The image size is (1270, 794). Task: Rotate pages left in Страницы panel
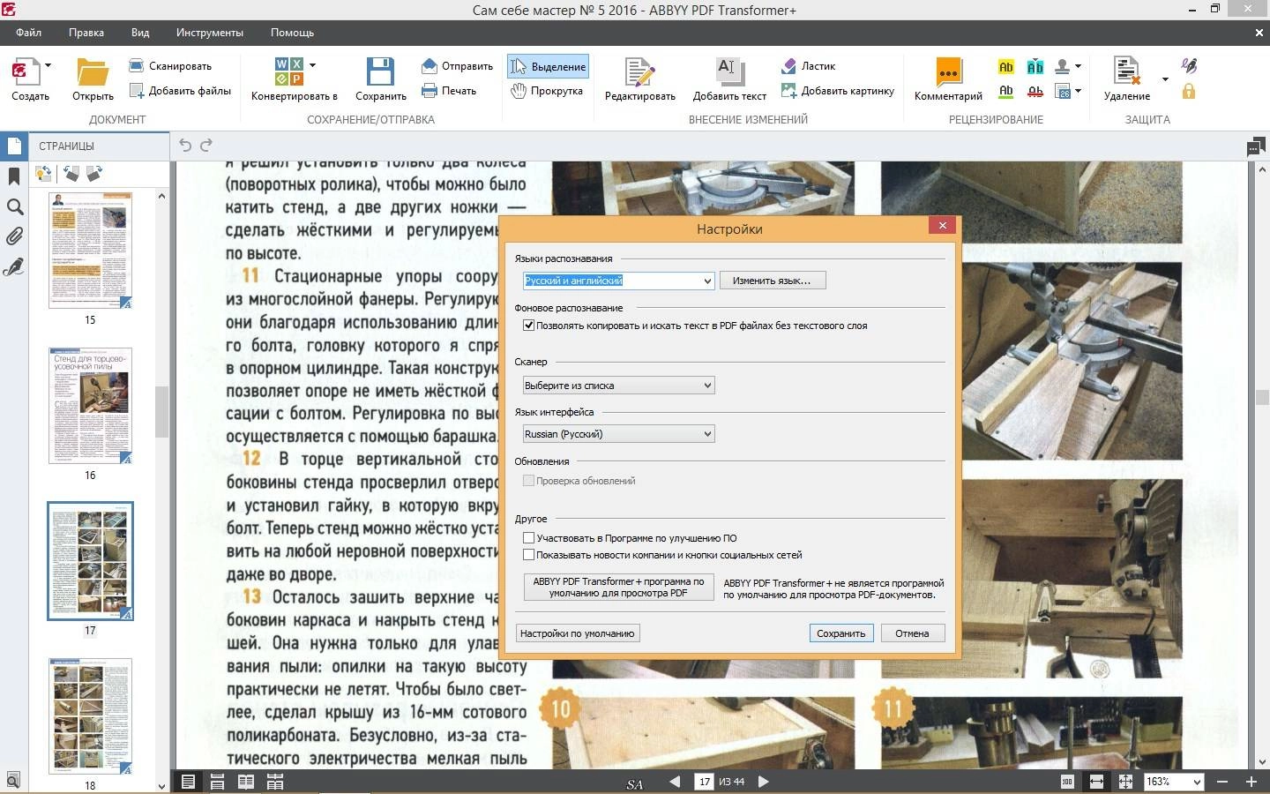pos(71,173)
